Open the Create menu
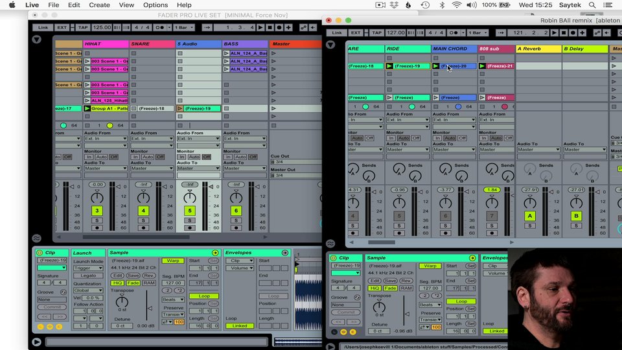Image resolution: width=622 pixels, height=350 pixels. click(x=99, y=5)
